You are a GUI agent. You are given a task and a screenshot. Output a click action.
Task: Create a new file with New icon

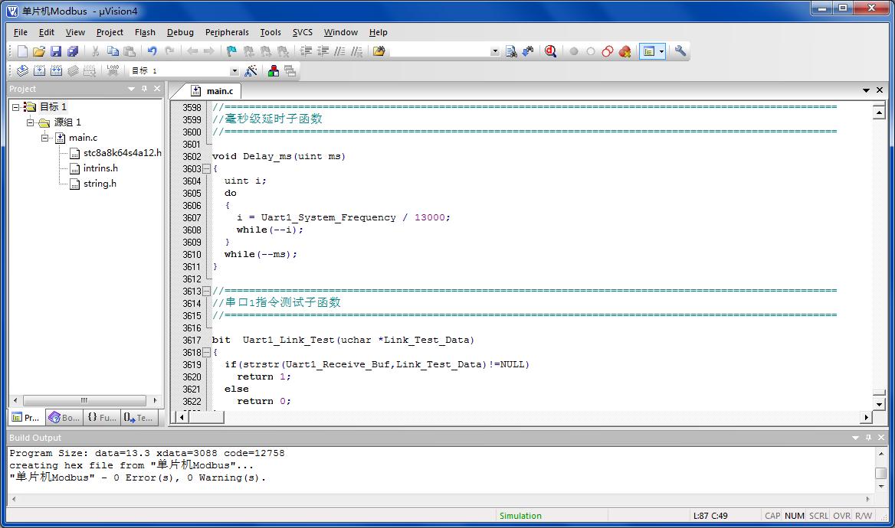point(22,51)
